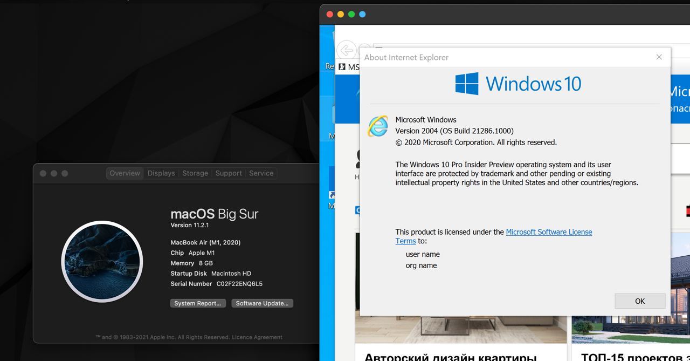Click 'Version 2004 (OS Build 21286.1000)' text

click(454, 131)
